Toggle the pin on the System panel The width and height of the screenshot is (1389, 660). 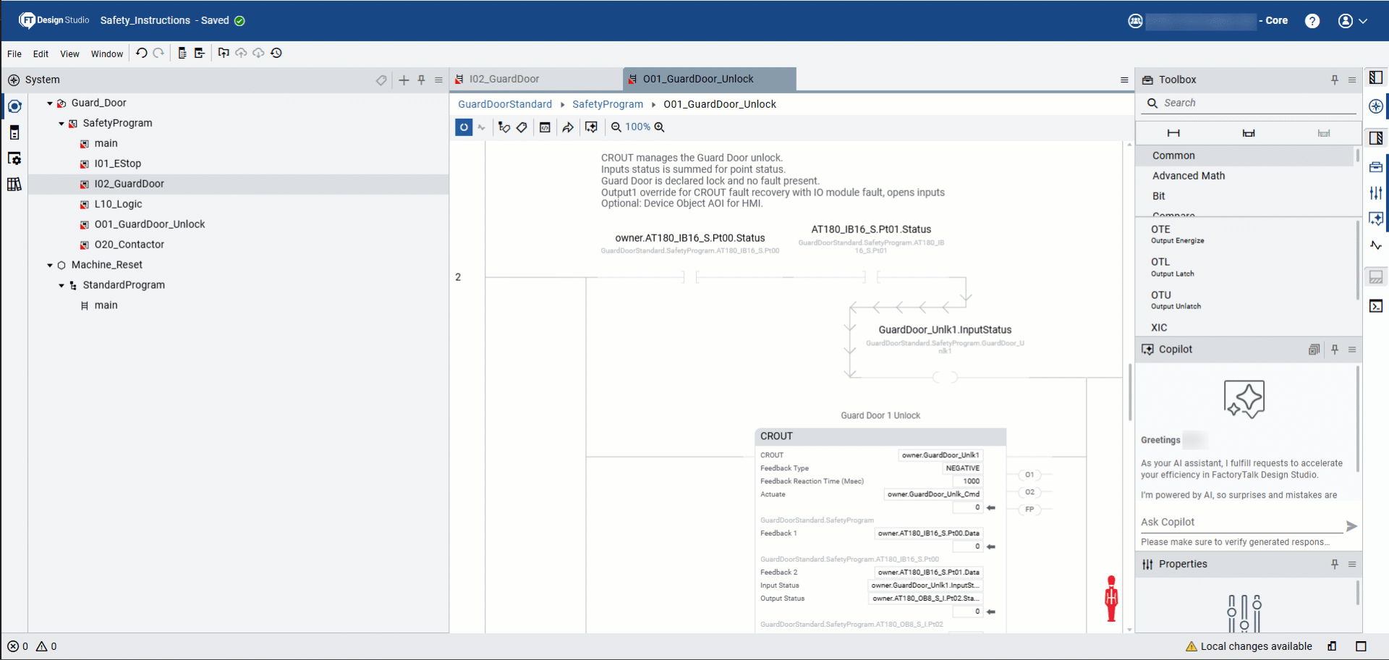(x=422, y=80)
